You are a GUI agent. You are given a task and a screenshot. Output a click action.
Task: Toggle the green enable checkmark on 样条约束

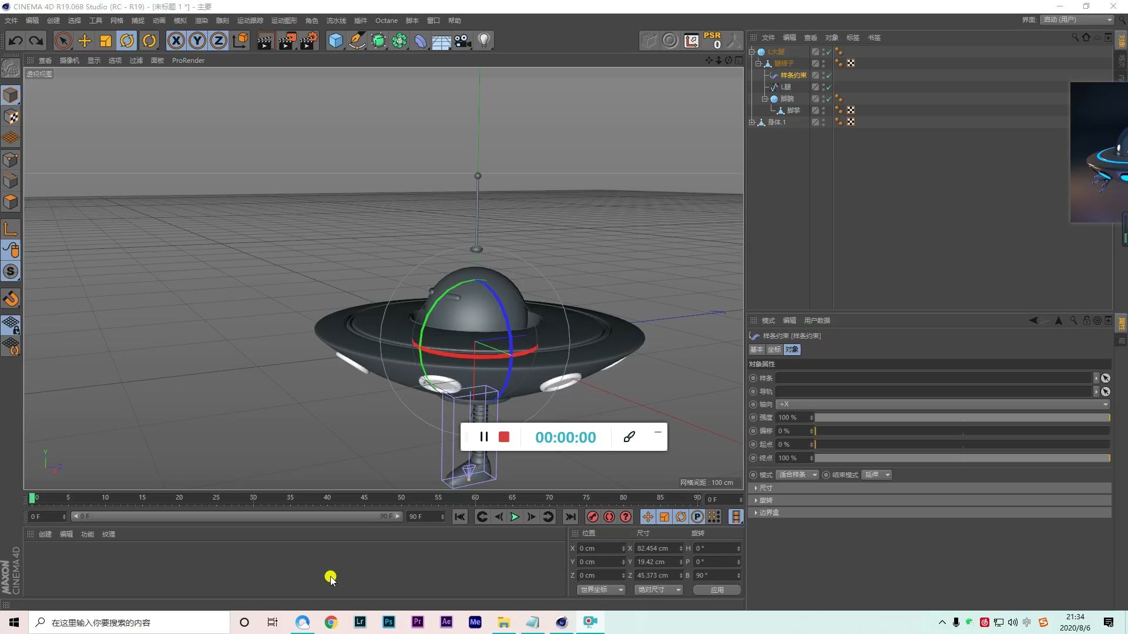coord(829,75)
